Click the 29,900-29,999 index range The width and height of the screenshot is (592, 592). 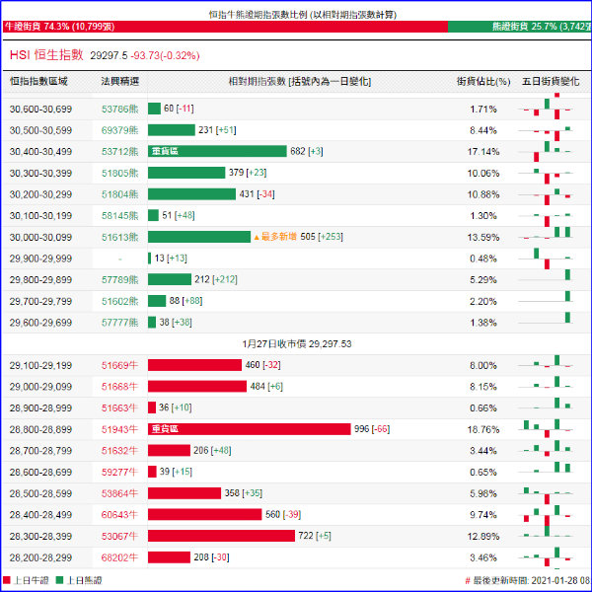coord(40,259)
